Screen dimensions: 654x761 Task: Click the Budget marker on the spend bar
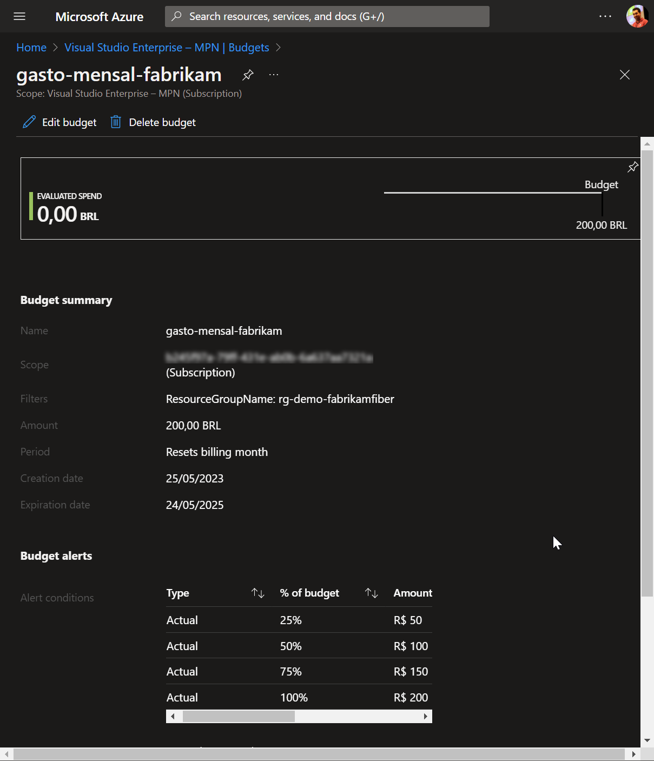[602, 204]
